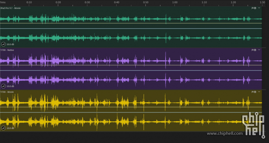The height and width of the screenshot is (143, 269).
Task: Click the hms time format label
Action: tap(3, 2)
